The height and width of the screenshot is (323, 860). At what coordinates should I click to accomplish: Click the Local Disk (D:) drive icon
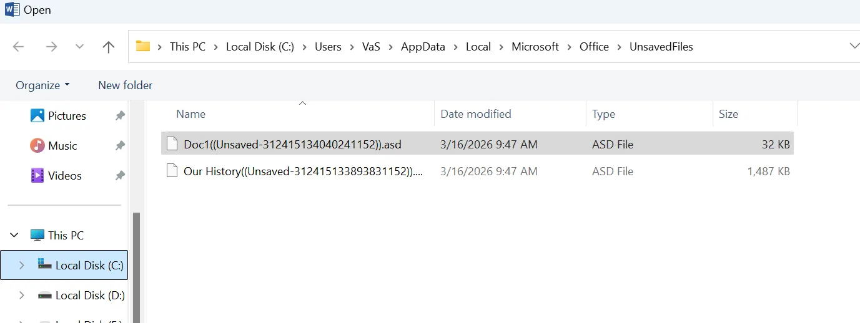[x=45, y=296]
